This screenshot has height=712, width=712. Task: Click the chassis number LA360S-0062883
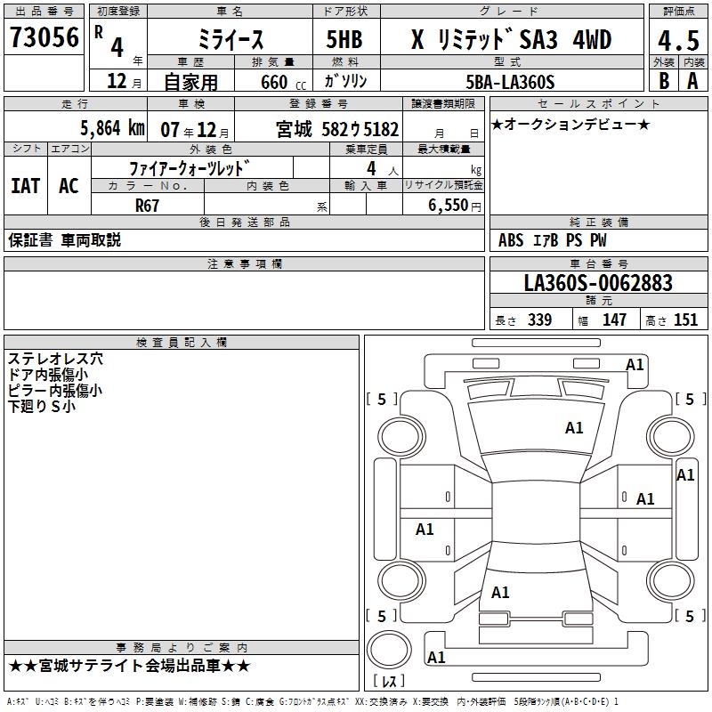(x=598, y=283)
